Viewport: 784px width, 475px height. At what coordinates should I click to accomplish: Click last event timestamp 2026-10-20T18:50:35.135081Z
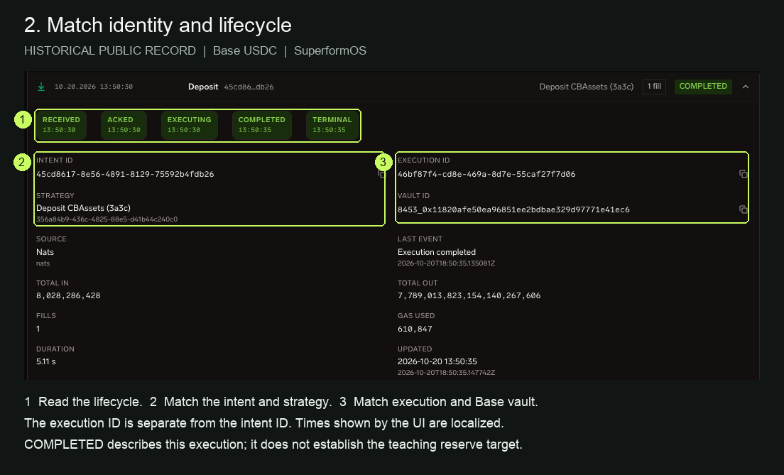click(446, 263)
